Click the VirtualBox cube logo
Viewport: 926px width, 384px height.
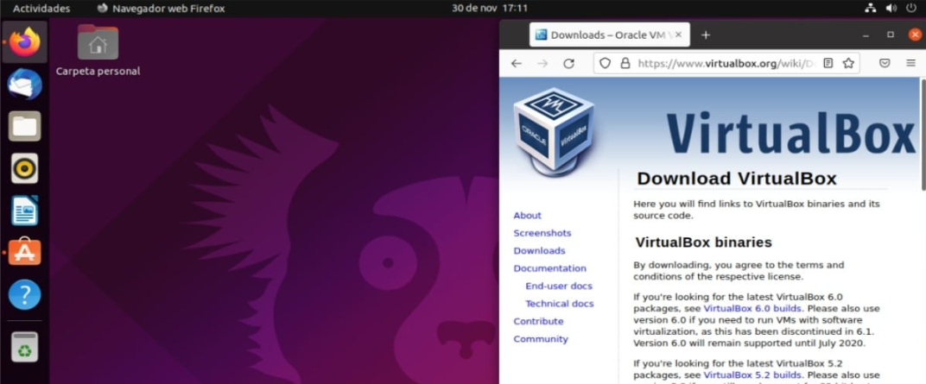[553, 131]
